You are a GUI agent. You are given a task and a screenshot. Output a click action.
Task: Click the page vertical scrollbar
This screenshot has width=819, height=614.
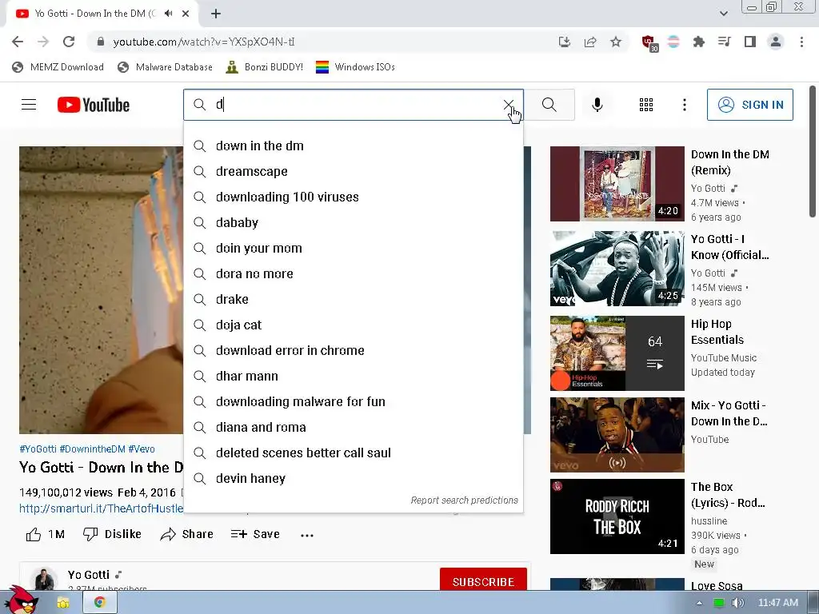pyautogui.click(x=813, y=151)
